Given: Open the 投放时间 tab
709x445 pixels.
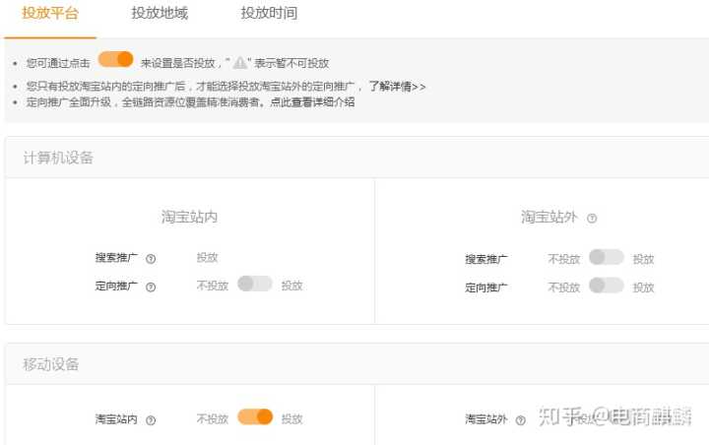Looking at the screenshot, I should pos(269,14).
